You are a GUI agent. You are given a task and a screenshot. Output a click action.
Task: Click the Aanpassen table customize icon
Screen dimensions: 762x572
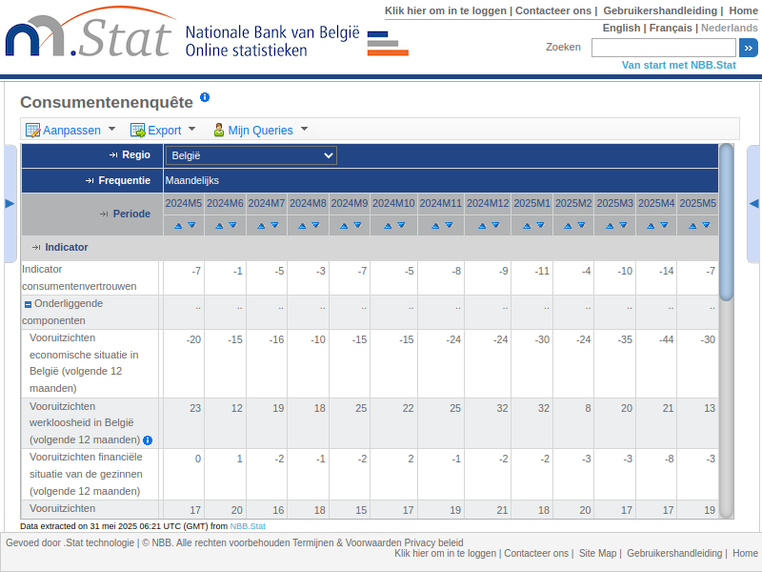(x=32, y=131)
